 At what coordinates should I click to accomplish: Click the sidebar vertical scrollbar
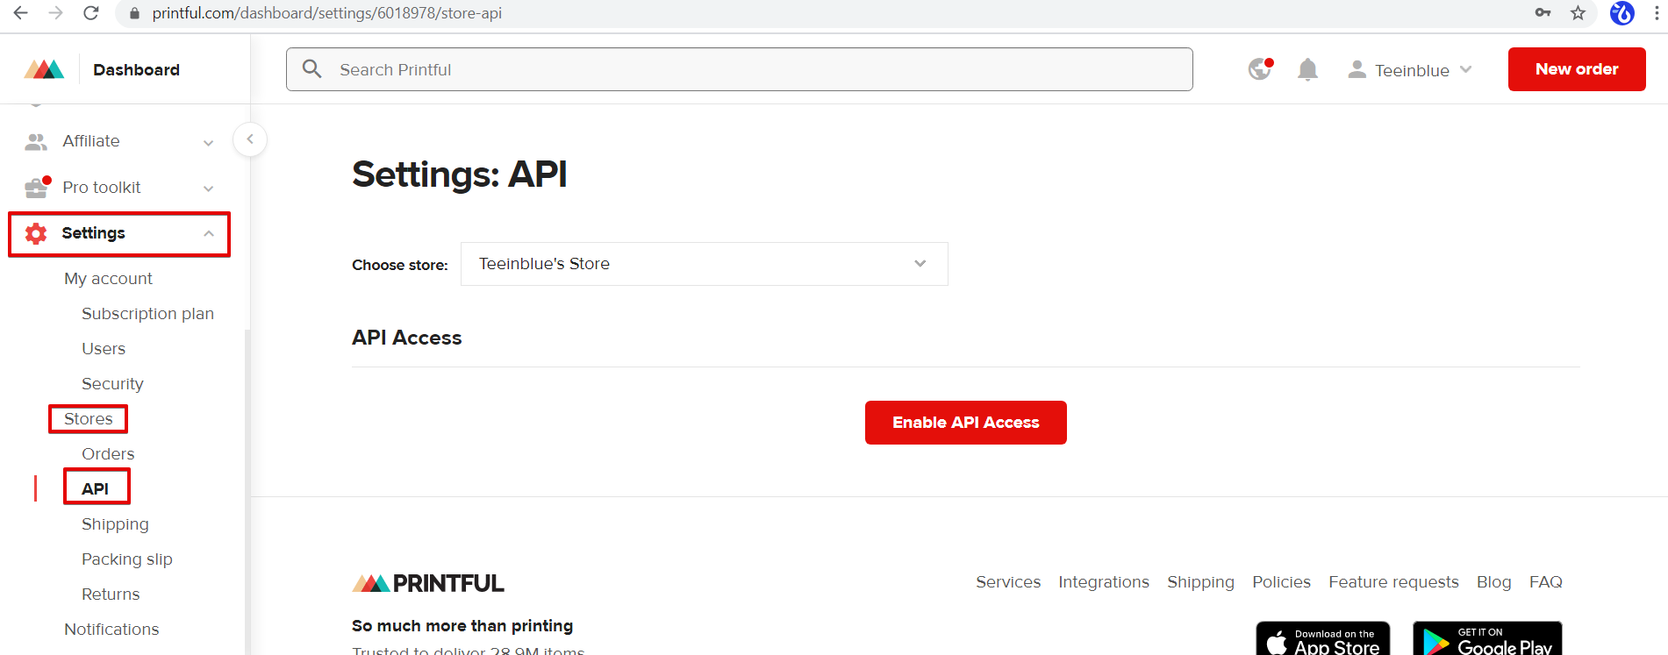tap(247, 491)
